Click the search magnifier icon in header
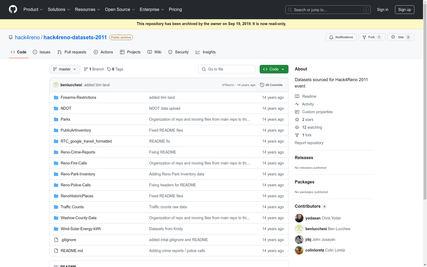The width and height of the screenshot is (427, 267). 290,10
